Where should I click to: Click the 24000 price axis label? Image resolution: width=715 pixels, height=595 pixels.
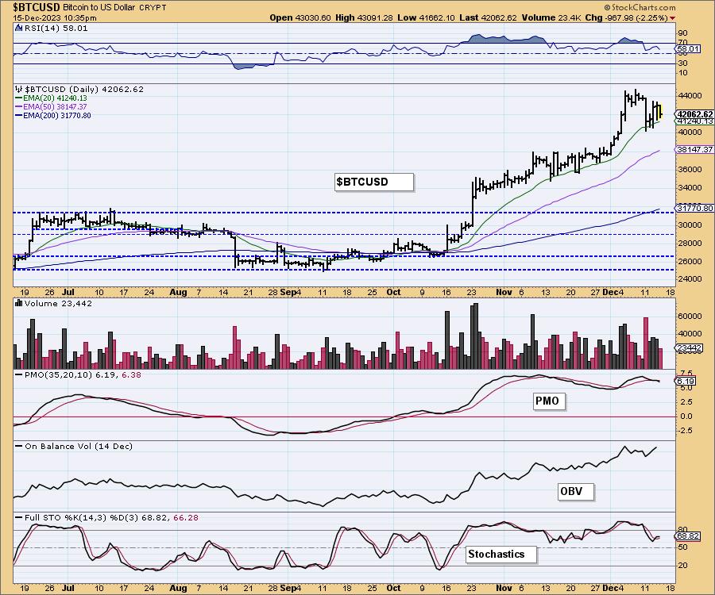click(x=690, y=279)
